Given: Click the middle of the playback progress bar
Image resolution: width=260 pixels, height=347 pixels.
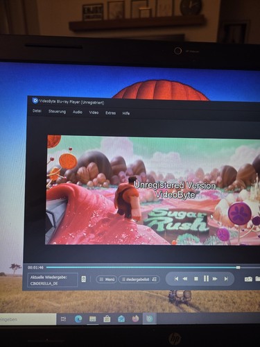Looking at the screenshot, I should click(153, 267).
